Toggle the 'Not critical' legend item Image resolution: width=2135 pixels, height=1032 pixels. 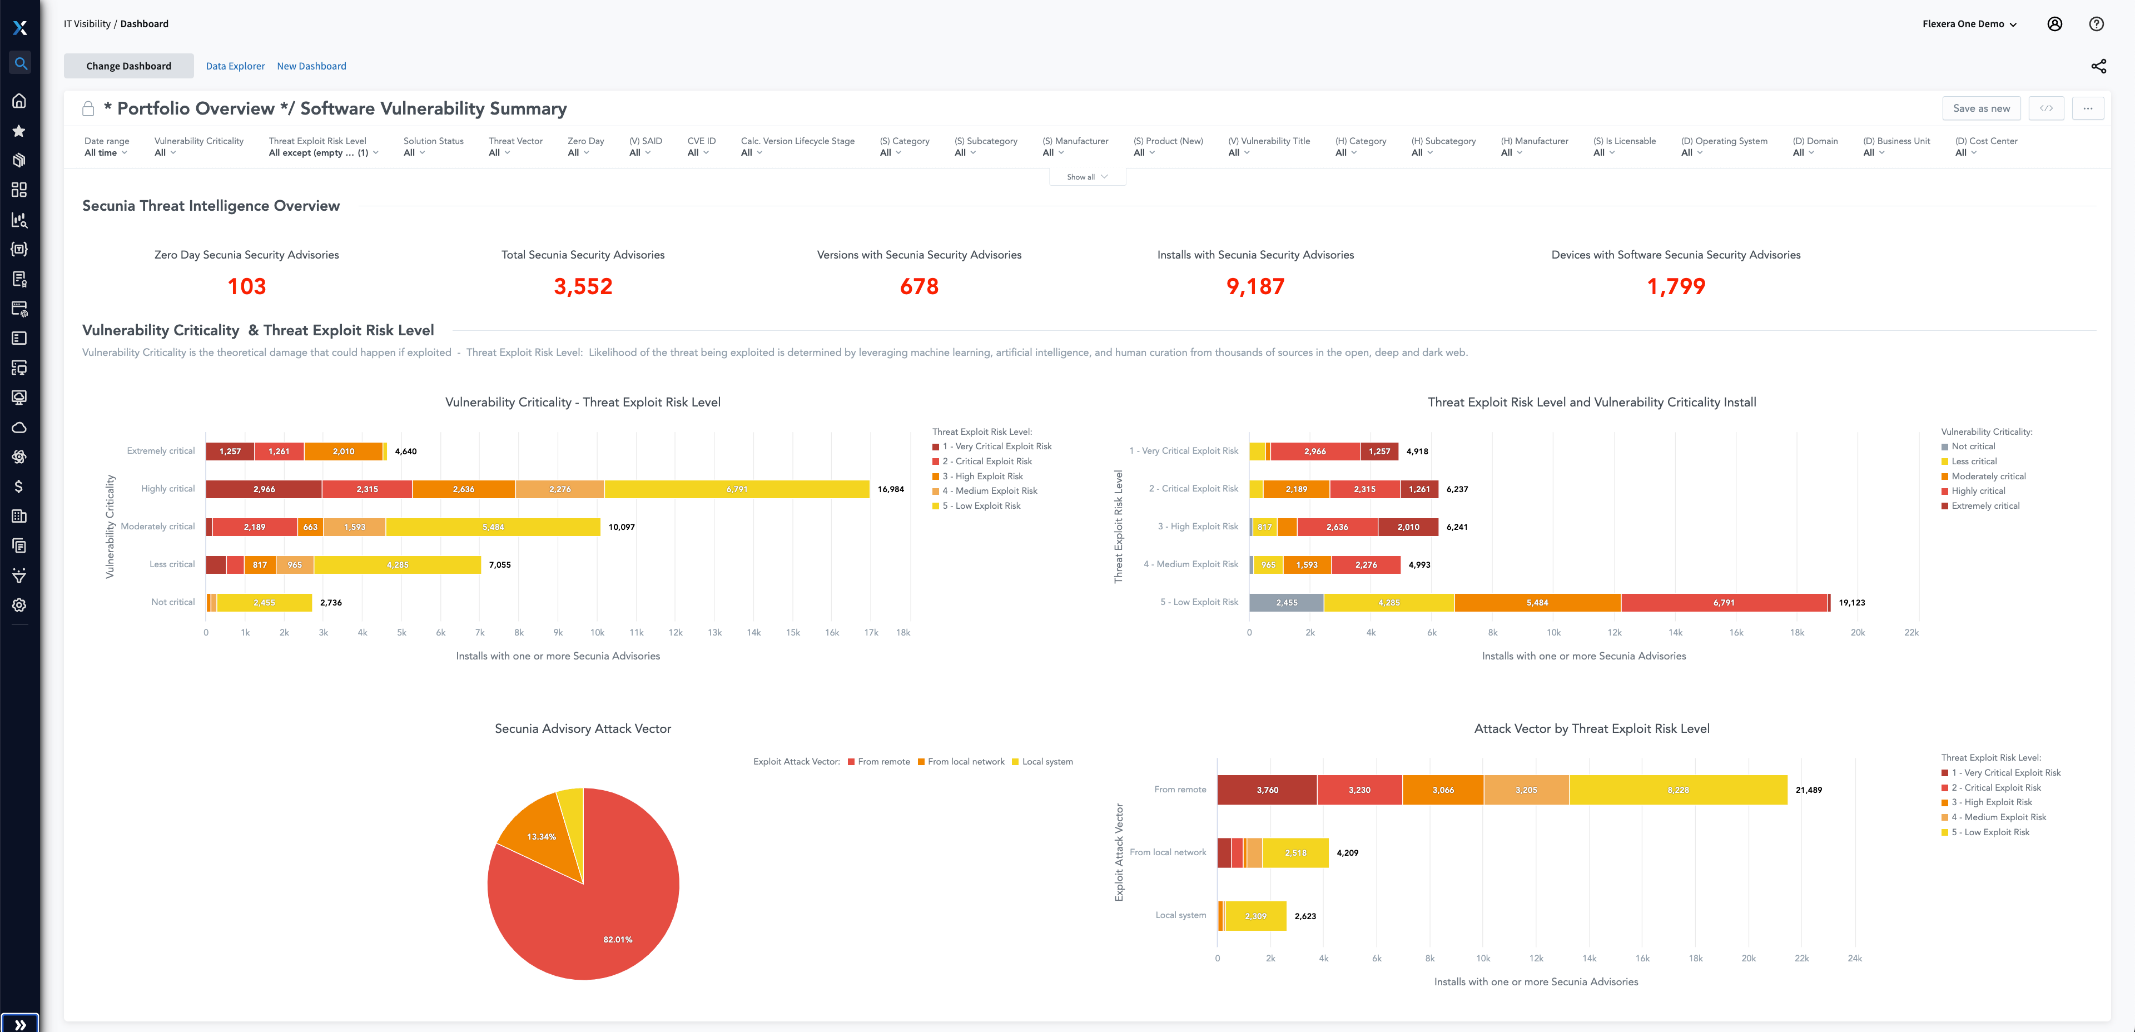tap(1971, 445)
